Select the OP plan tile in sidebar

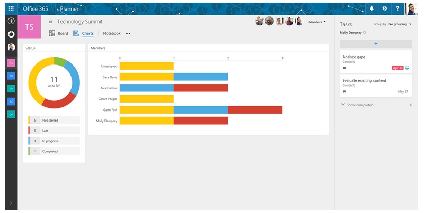point(11,114)
